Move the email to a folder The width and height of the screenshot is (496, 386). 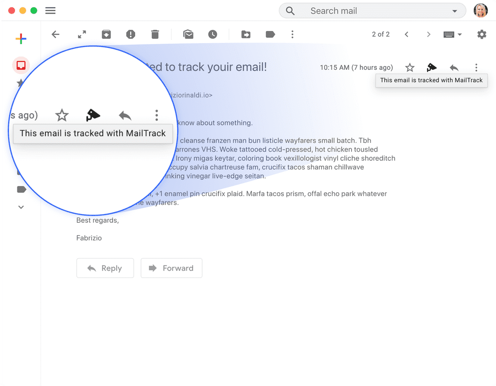pyautogui.click(x=246, y=34)
